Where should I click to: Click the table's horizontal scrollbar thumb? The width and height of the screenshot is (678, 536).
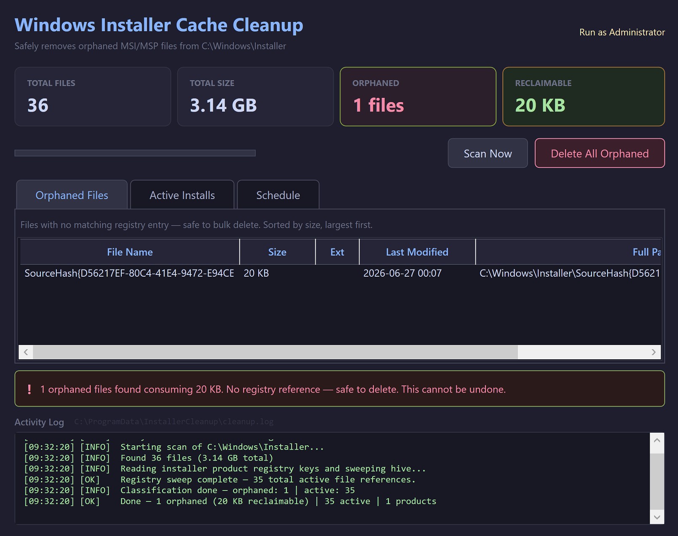click(276, 352)
